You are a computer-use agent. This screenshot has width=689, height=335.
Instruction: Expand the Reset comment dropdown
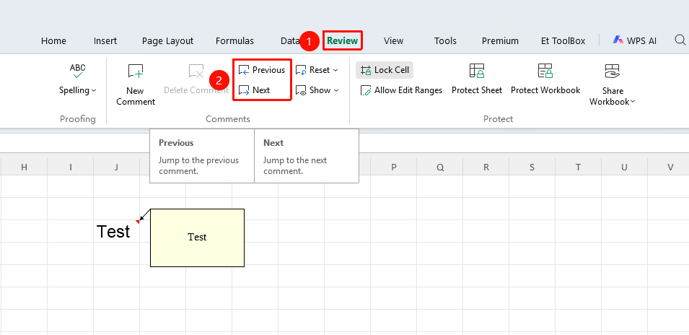(335, 70)
